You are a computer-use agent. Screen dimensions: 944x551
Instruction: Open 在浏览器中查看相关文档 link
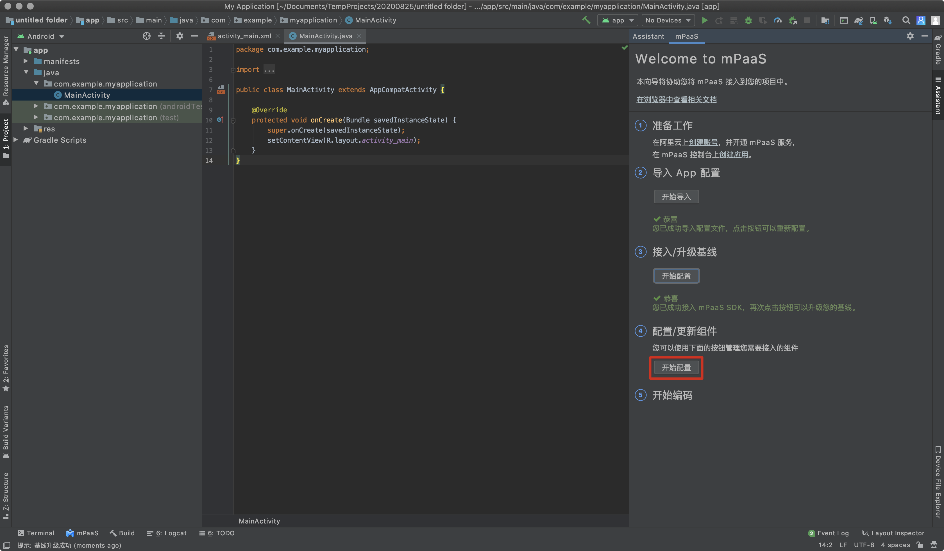(x=677, y=100)
